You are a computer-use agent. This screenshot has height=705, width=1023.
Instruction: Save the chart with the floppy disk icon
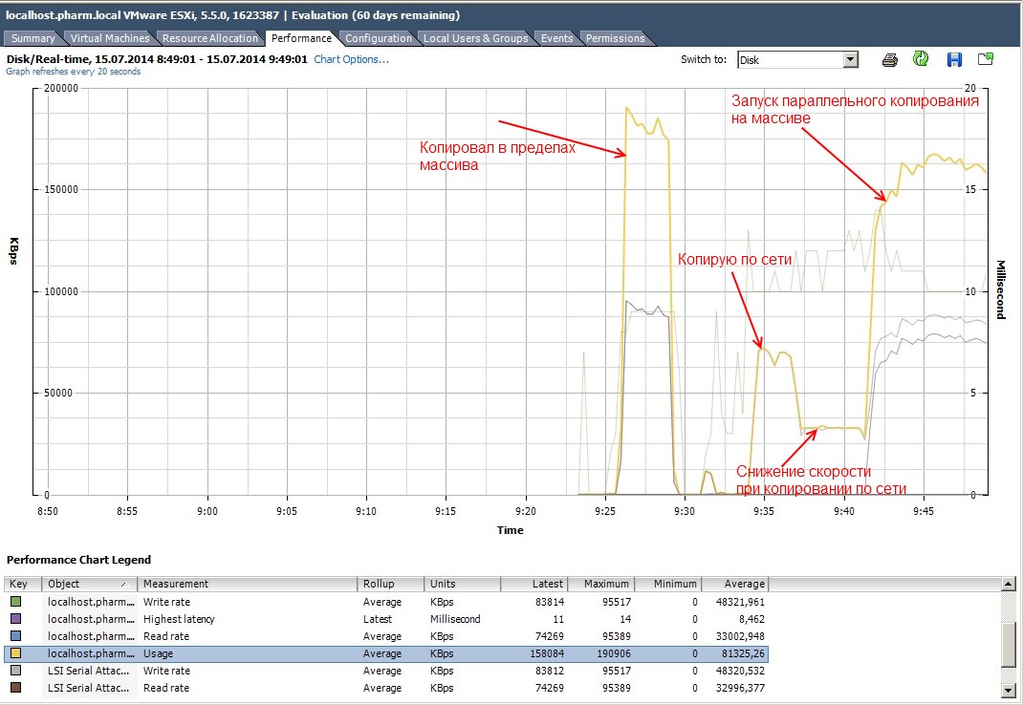953,59
